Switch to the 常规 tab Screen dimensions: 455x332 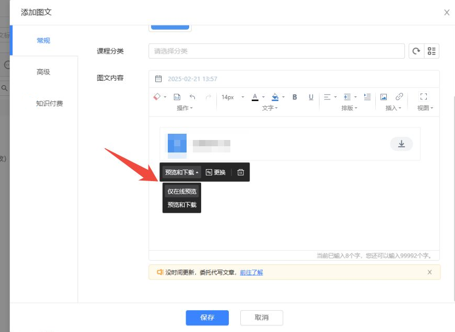coord(44,41)
